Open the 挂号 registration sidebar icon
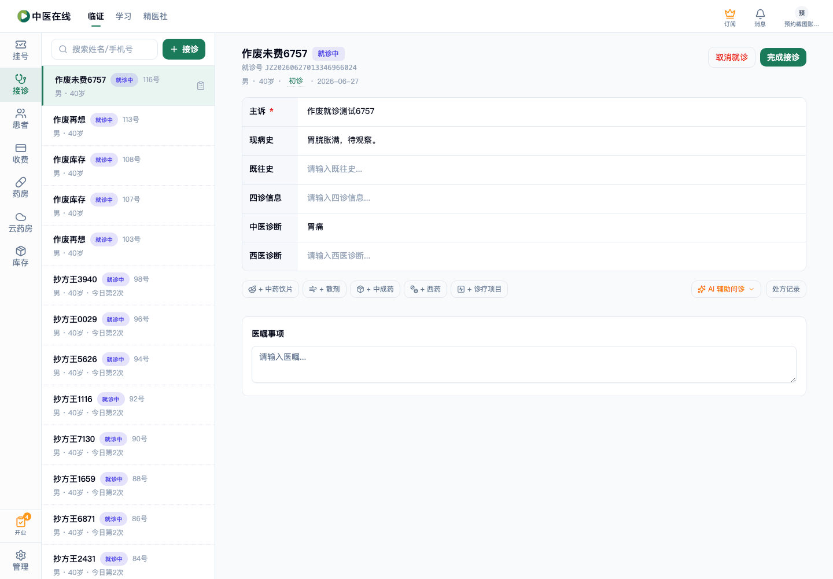 click(x=20, y=50)
